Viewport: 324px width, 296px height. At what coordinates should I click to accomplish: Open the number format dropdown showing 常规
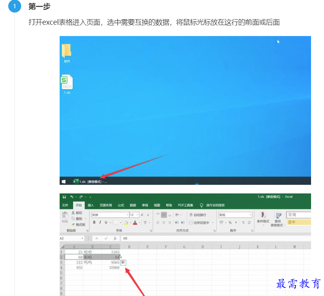tap(250, 215)
